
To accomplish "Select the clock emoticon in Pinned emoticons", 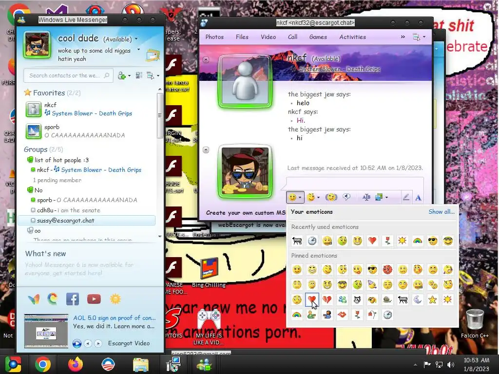I will (387, 315).
